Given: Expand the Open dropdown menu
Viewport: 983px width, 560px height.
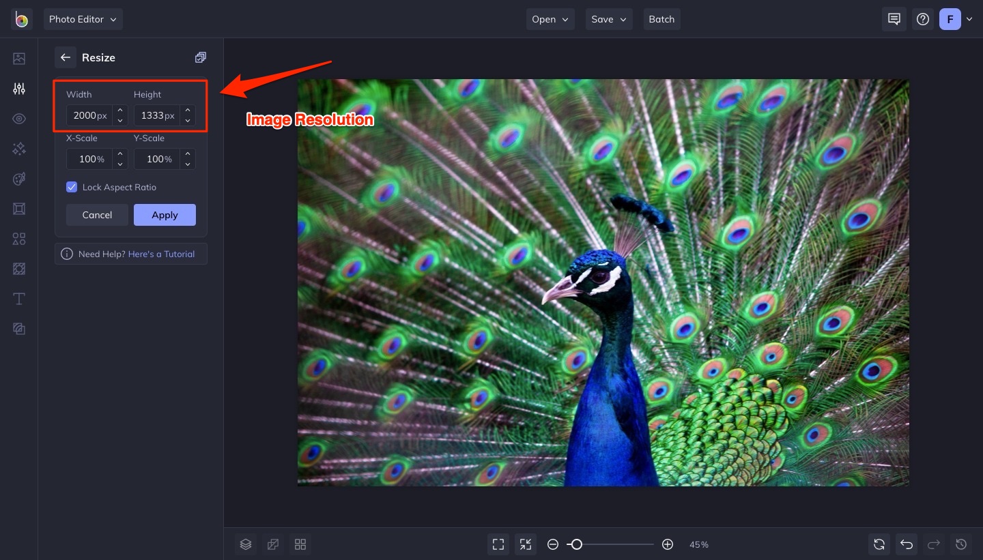Looking at the screenshot, I should pyautogui.click(x=550, y=19).
